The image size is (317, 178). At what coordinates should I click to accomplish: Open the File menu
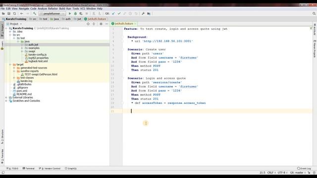click(2, 9)
